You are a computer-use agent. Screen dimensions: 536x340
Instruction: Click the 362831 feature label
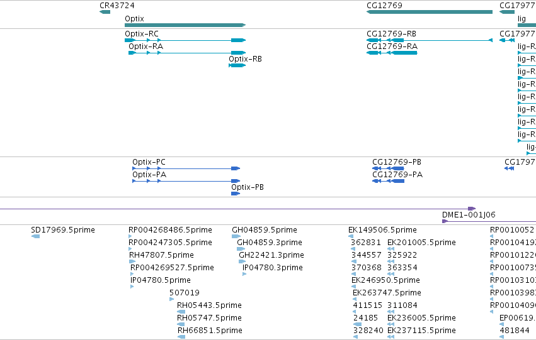pos(366,243)
